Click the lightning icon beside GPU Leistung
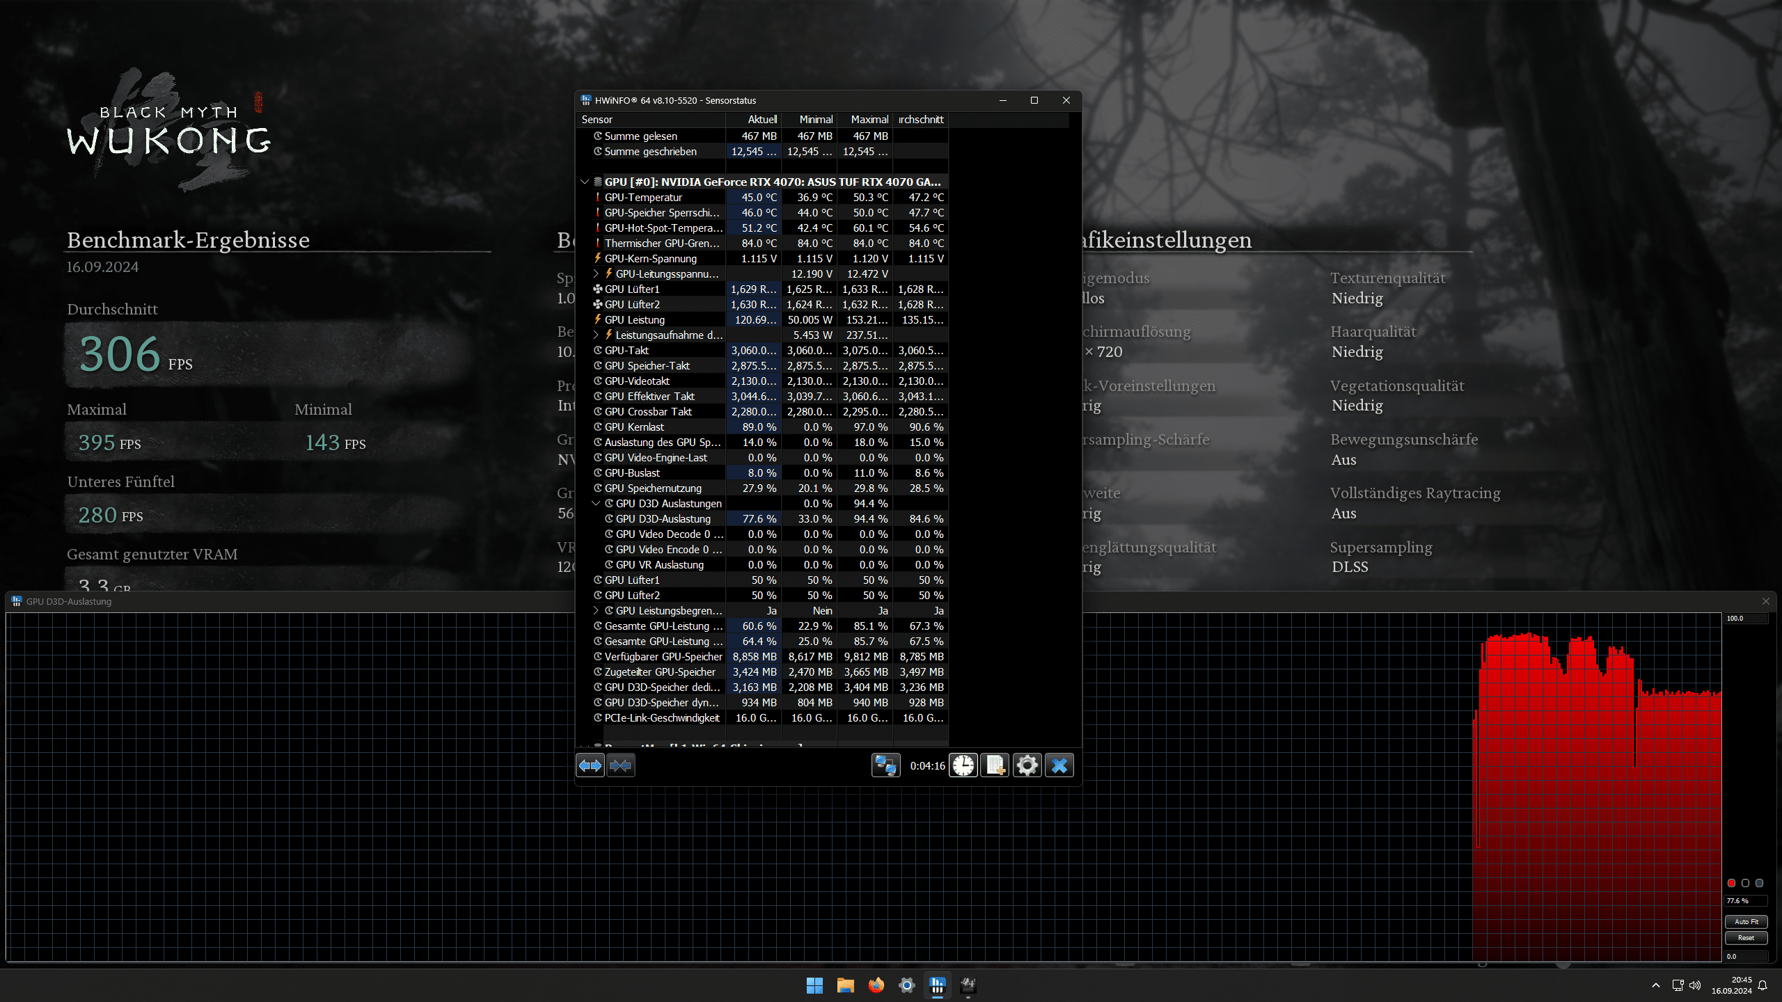1782x1002 pixels. (597, 319)
